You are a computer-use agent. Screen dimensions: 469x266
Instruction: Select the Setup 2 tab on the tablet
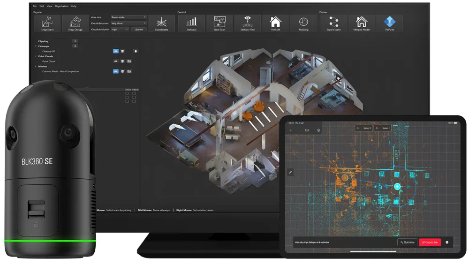364,128
